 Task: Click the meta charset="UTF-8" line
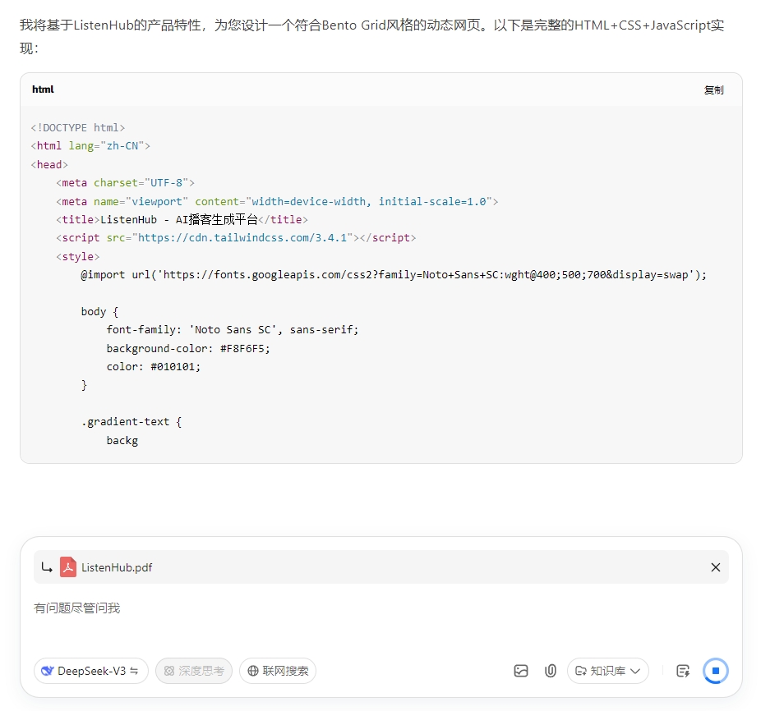click(x=125, y=183)
